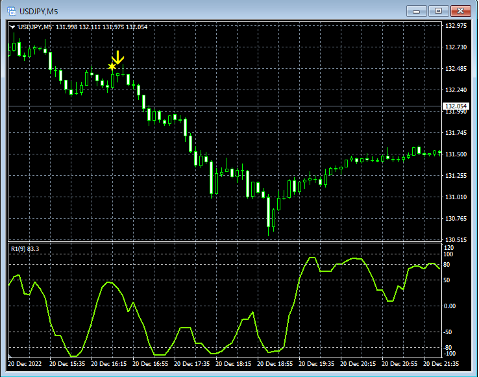
Task: Click the -100 level on indicator scale
Action: pos(448,354)
